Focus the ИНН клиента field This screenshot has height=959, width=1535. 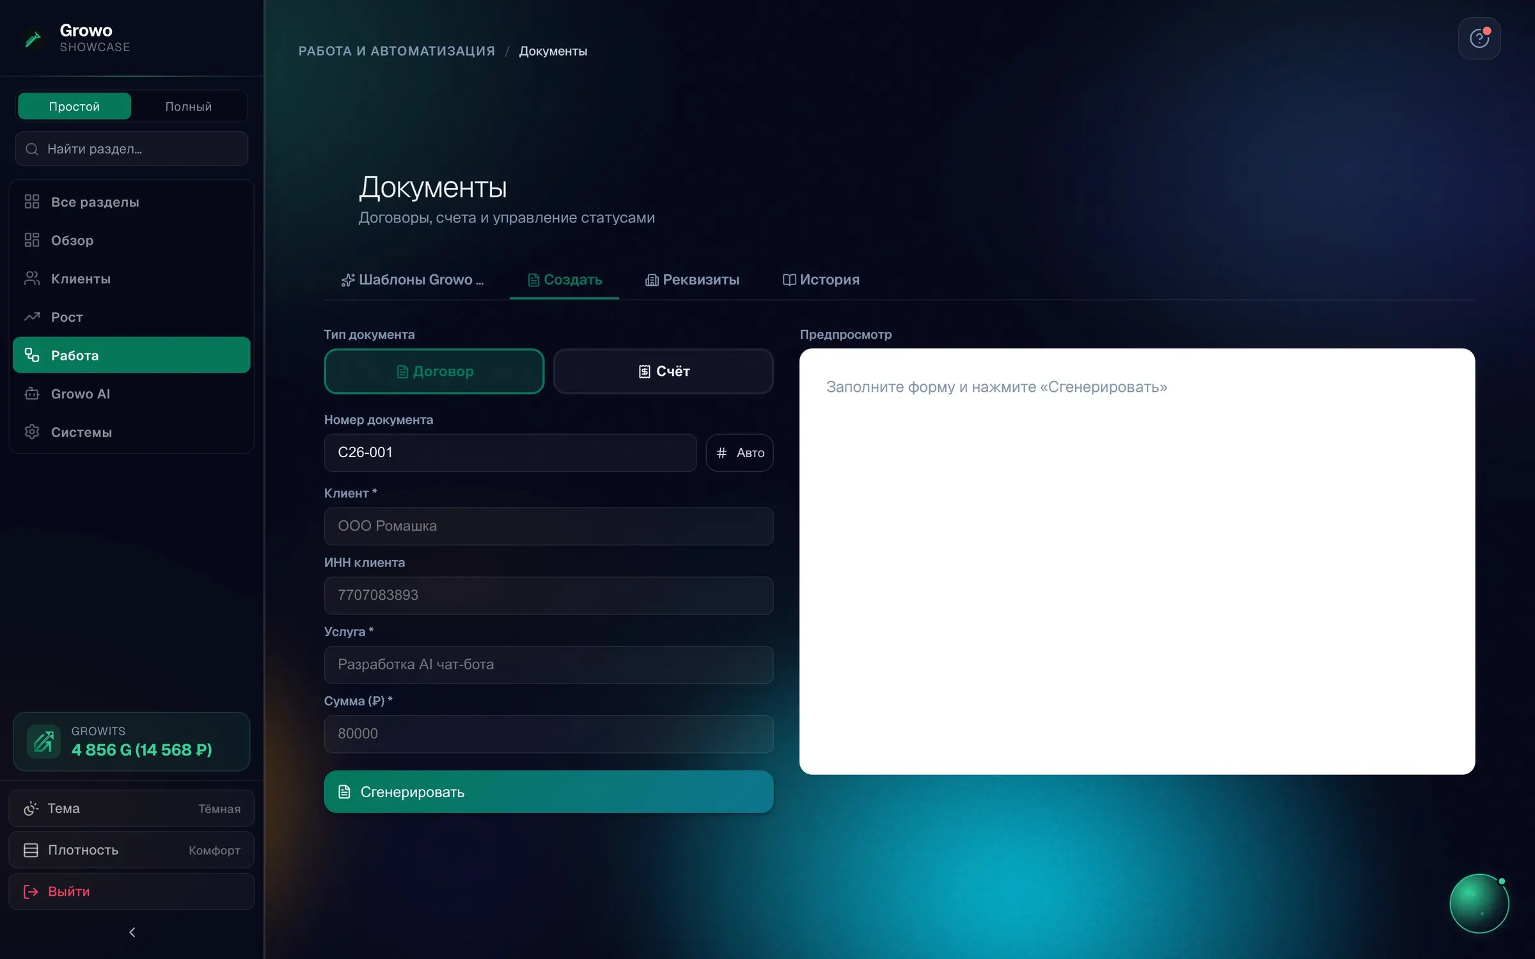click(549, 595)
